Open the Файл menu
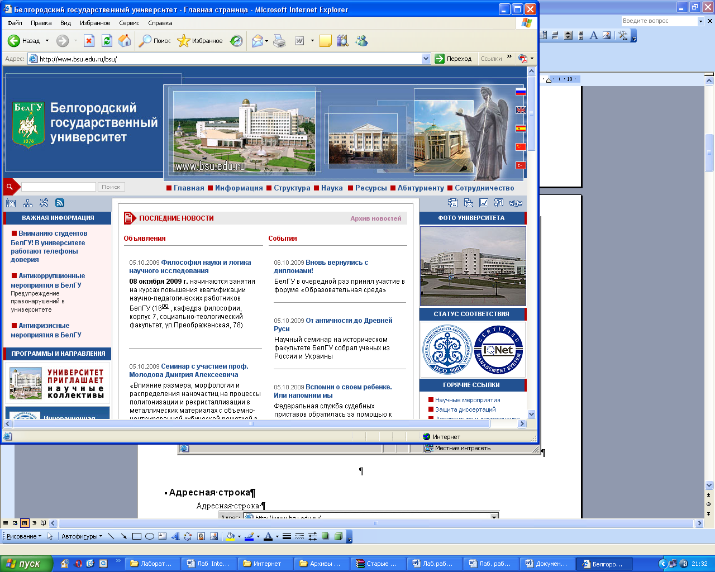 (15, 23)
